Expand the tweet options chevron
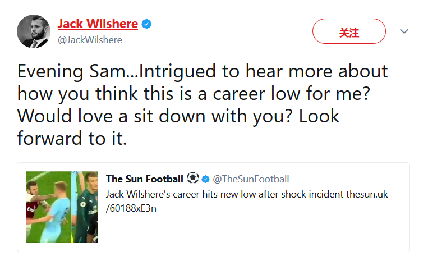Screen dimensions: 428x256 [404, 31]
